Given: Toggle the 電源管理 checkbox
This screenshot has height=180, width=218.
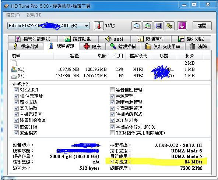Looking at the screenshot, I should (112, 96).
